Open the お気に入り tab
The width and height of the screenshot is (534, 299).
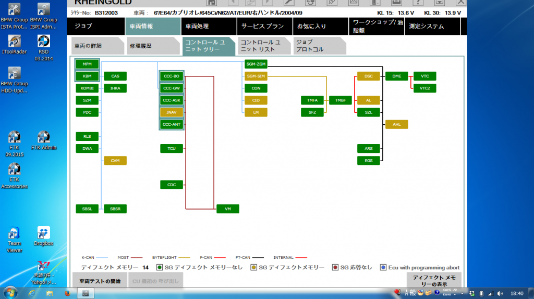[321, 26]
